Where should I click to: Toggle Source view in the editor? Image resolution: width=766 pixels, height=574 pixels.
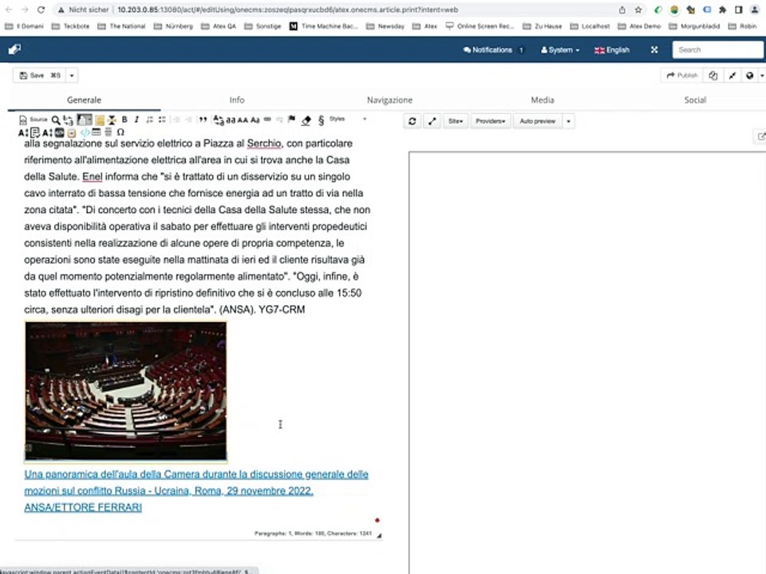click(x=34, y=120)
